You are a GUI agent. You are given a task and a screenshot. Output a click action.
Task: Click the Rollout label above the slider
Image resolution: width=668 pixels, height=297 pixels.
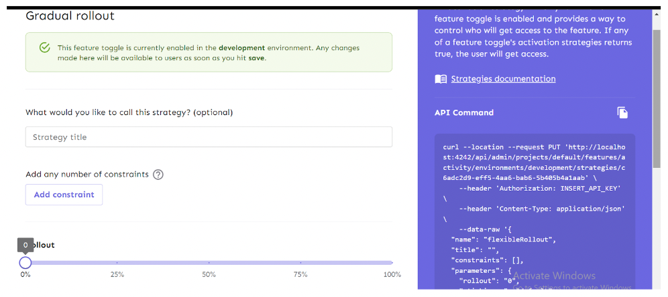[44, 245]
